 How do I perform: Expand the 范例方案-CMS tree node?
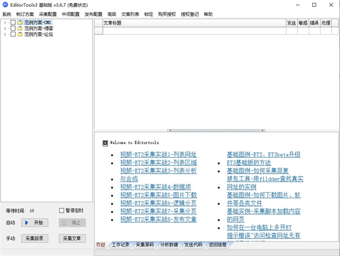pyautogui.click(x=5, y=22)
